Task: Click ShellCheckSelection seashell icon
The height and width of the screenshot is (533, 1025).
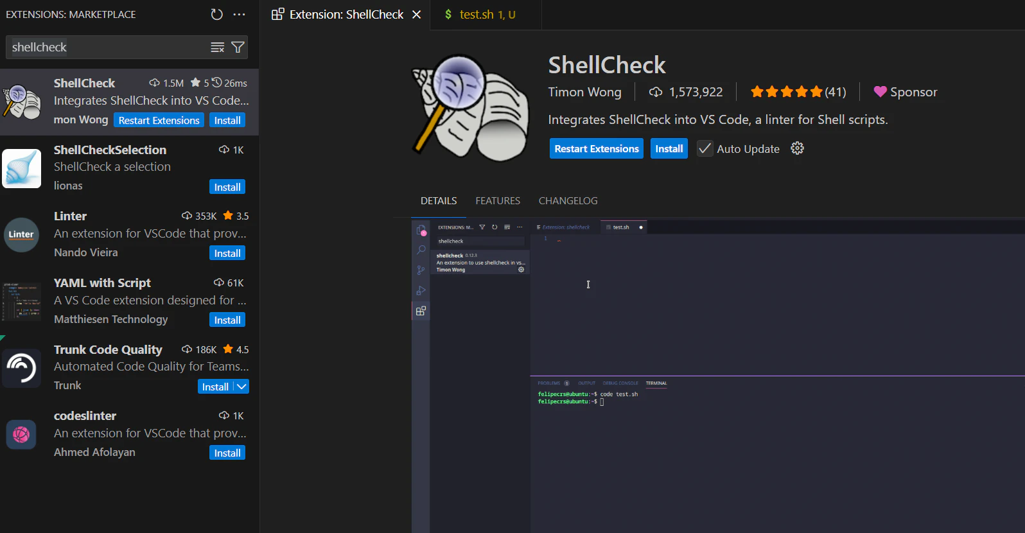Action: [22, 168]
